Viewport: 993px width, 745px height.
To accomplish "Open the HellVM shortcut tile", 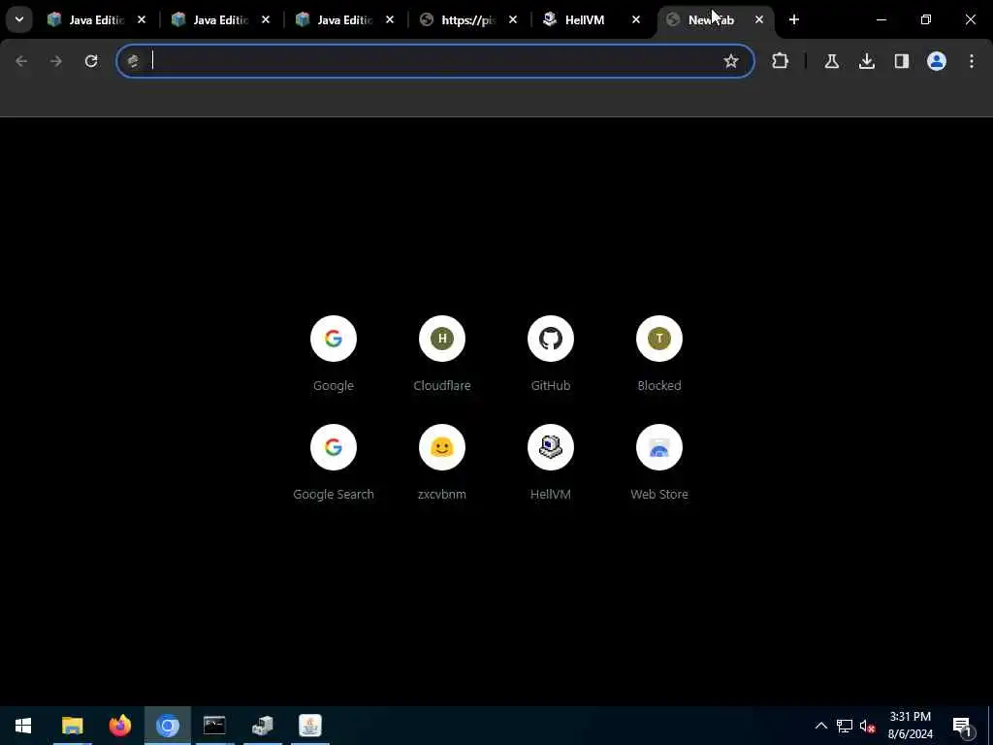I will (x=551, y=463).
